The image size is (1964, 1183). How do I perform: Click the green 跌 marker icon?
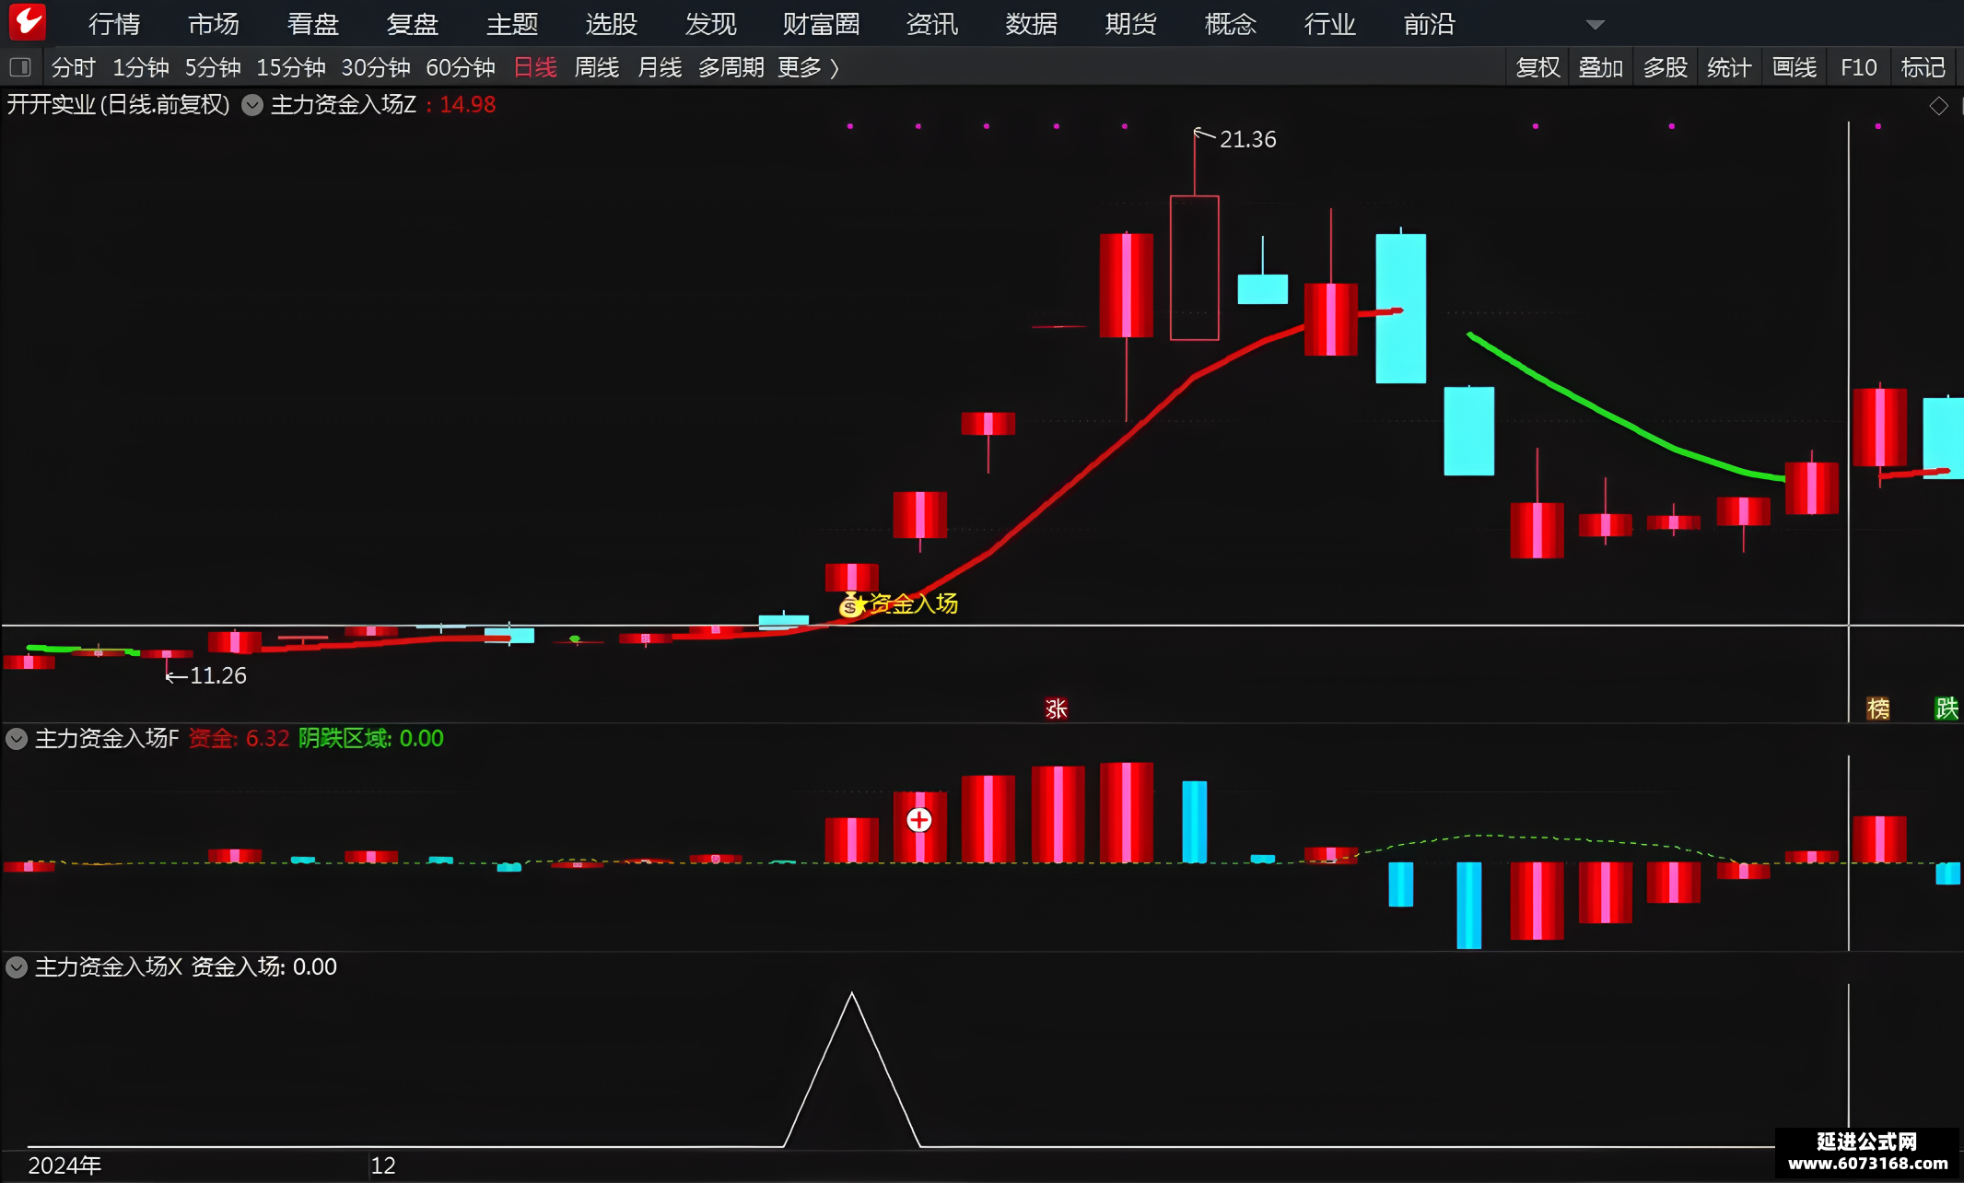coord(1946,709)
